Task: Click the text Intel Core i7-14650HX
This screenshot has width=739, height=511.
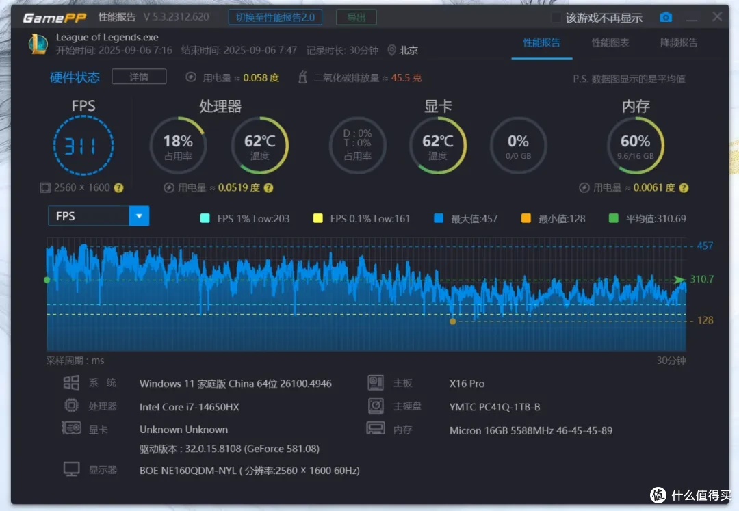Action: [x=190, y=407]
